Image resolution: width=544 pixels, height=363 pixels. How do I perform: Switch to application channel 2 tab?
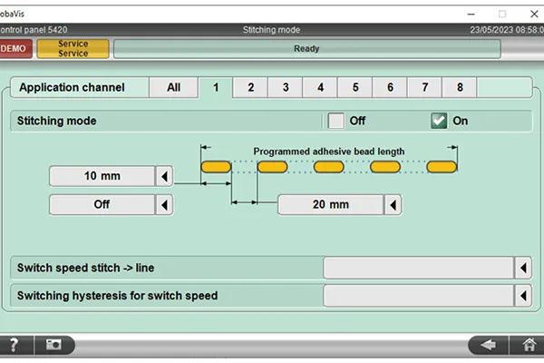(x=250, y=87)
